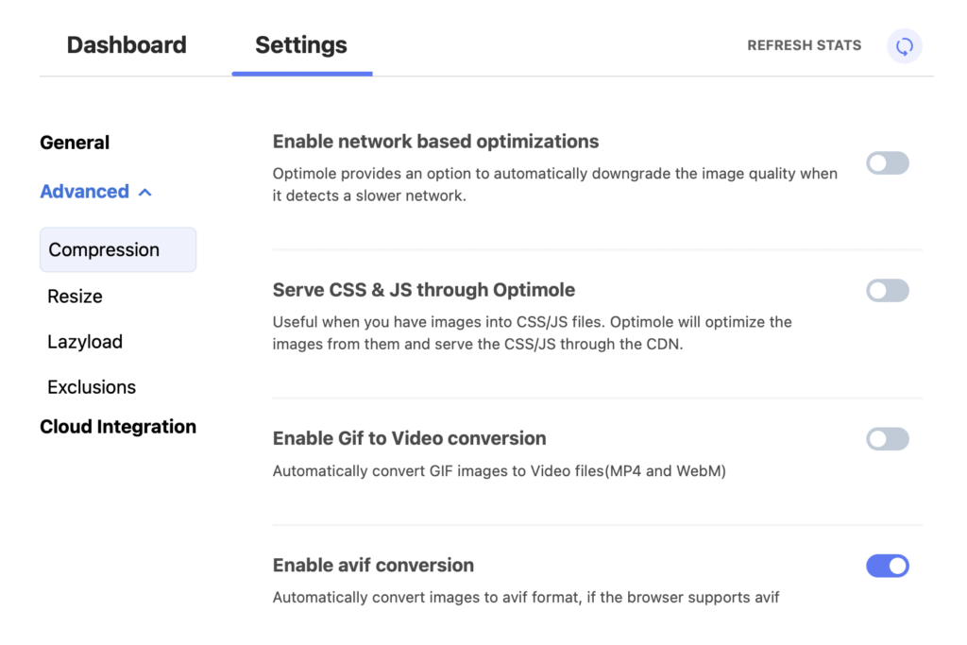Image resolution: width=967 pixels, height=645 pixels.
Task: Click REFRESH STATS
Action: (x=804, y=45)
